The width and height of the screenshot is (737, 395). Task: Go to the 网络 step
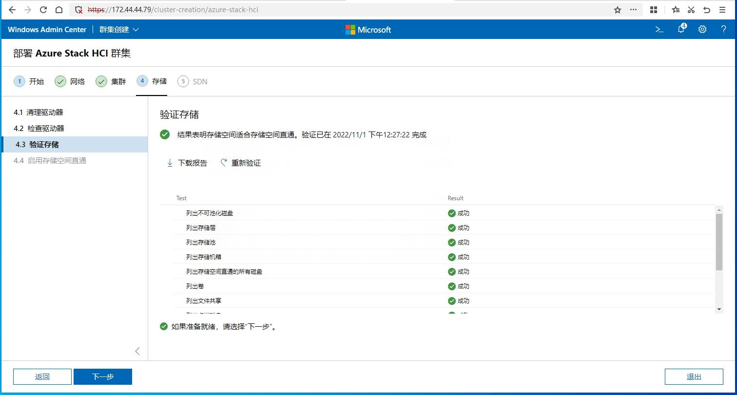click(70, 81)
